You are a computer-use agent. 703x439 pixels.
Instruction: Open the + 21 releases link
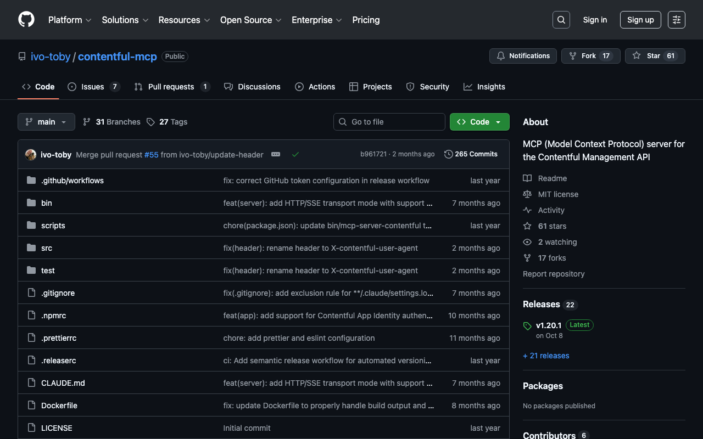pos(546,356)
